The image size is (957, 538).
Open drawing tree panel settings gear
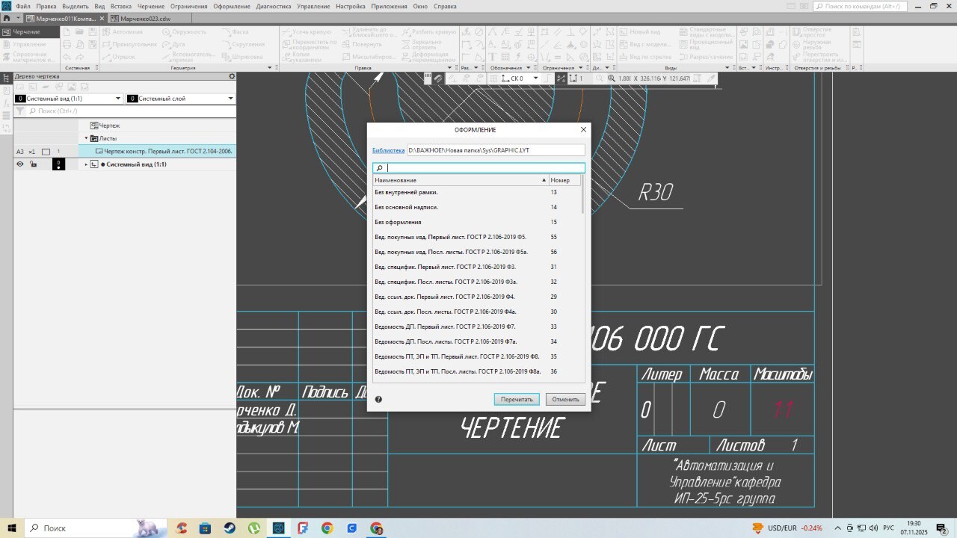[x=232, y=76]
